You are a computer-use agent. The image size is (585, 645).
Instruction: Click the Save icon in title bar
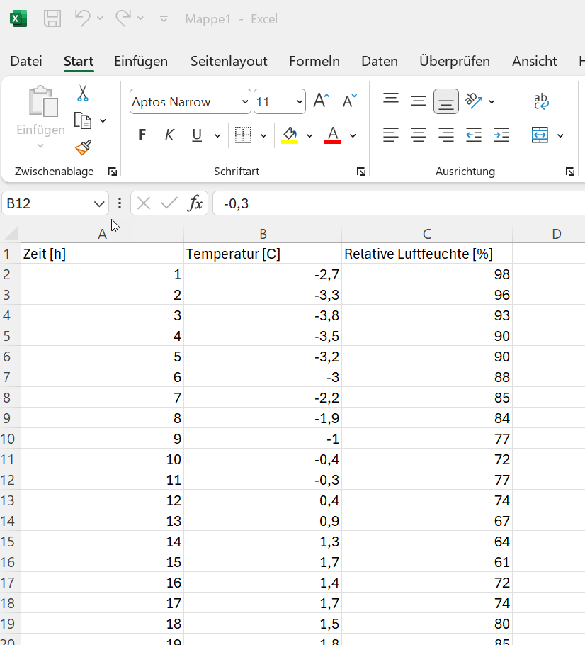pos(52,18)
